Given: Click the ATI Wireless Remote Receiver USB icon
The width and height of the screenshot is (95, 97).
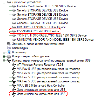Looking at the screenshot, I should 14,65.
